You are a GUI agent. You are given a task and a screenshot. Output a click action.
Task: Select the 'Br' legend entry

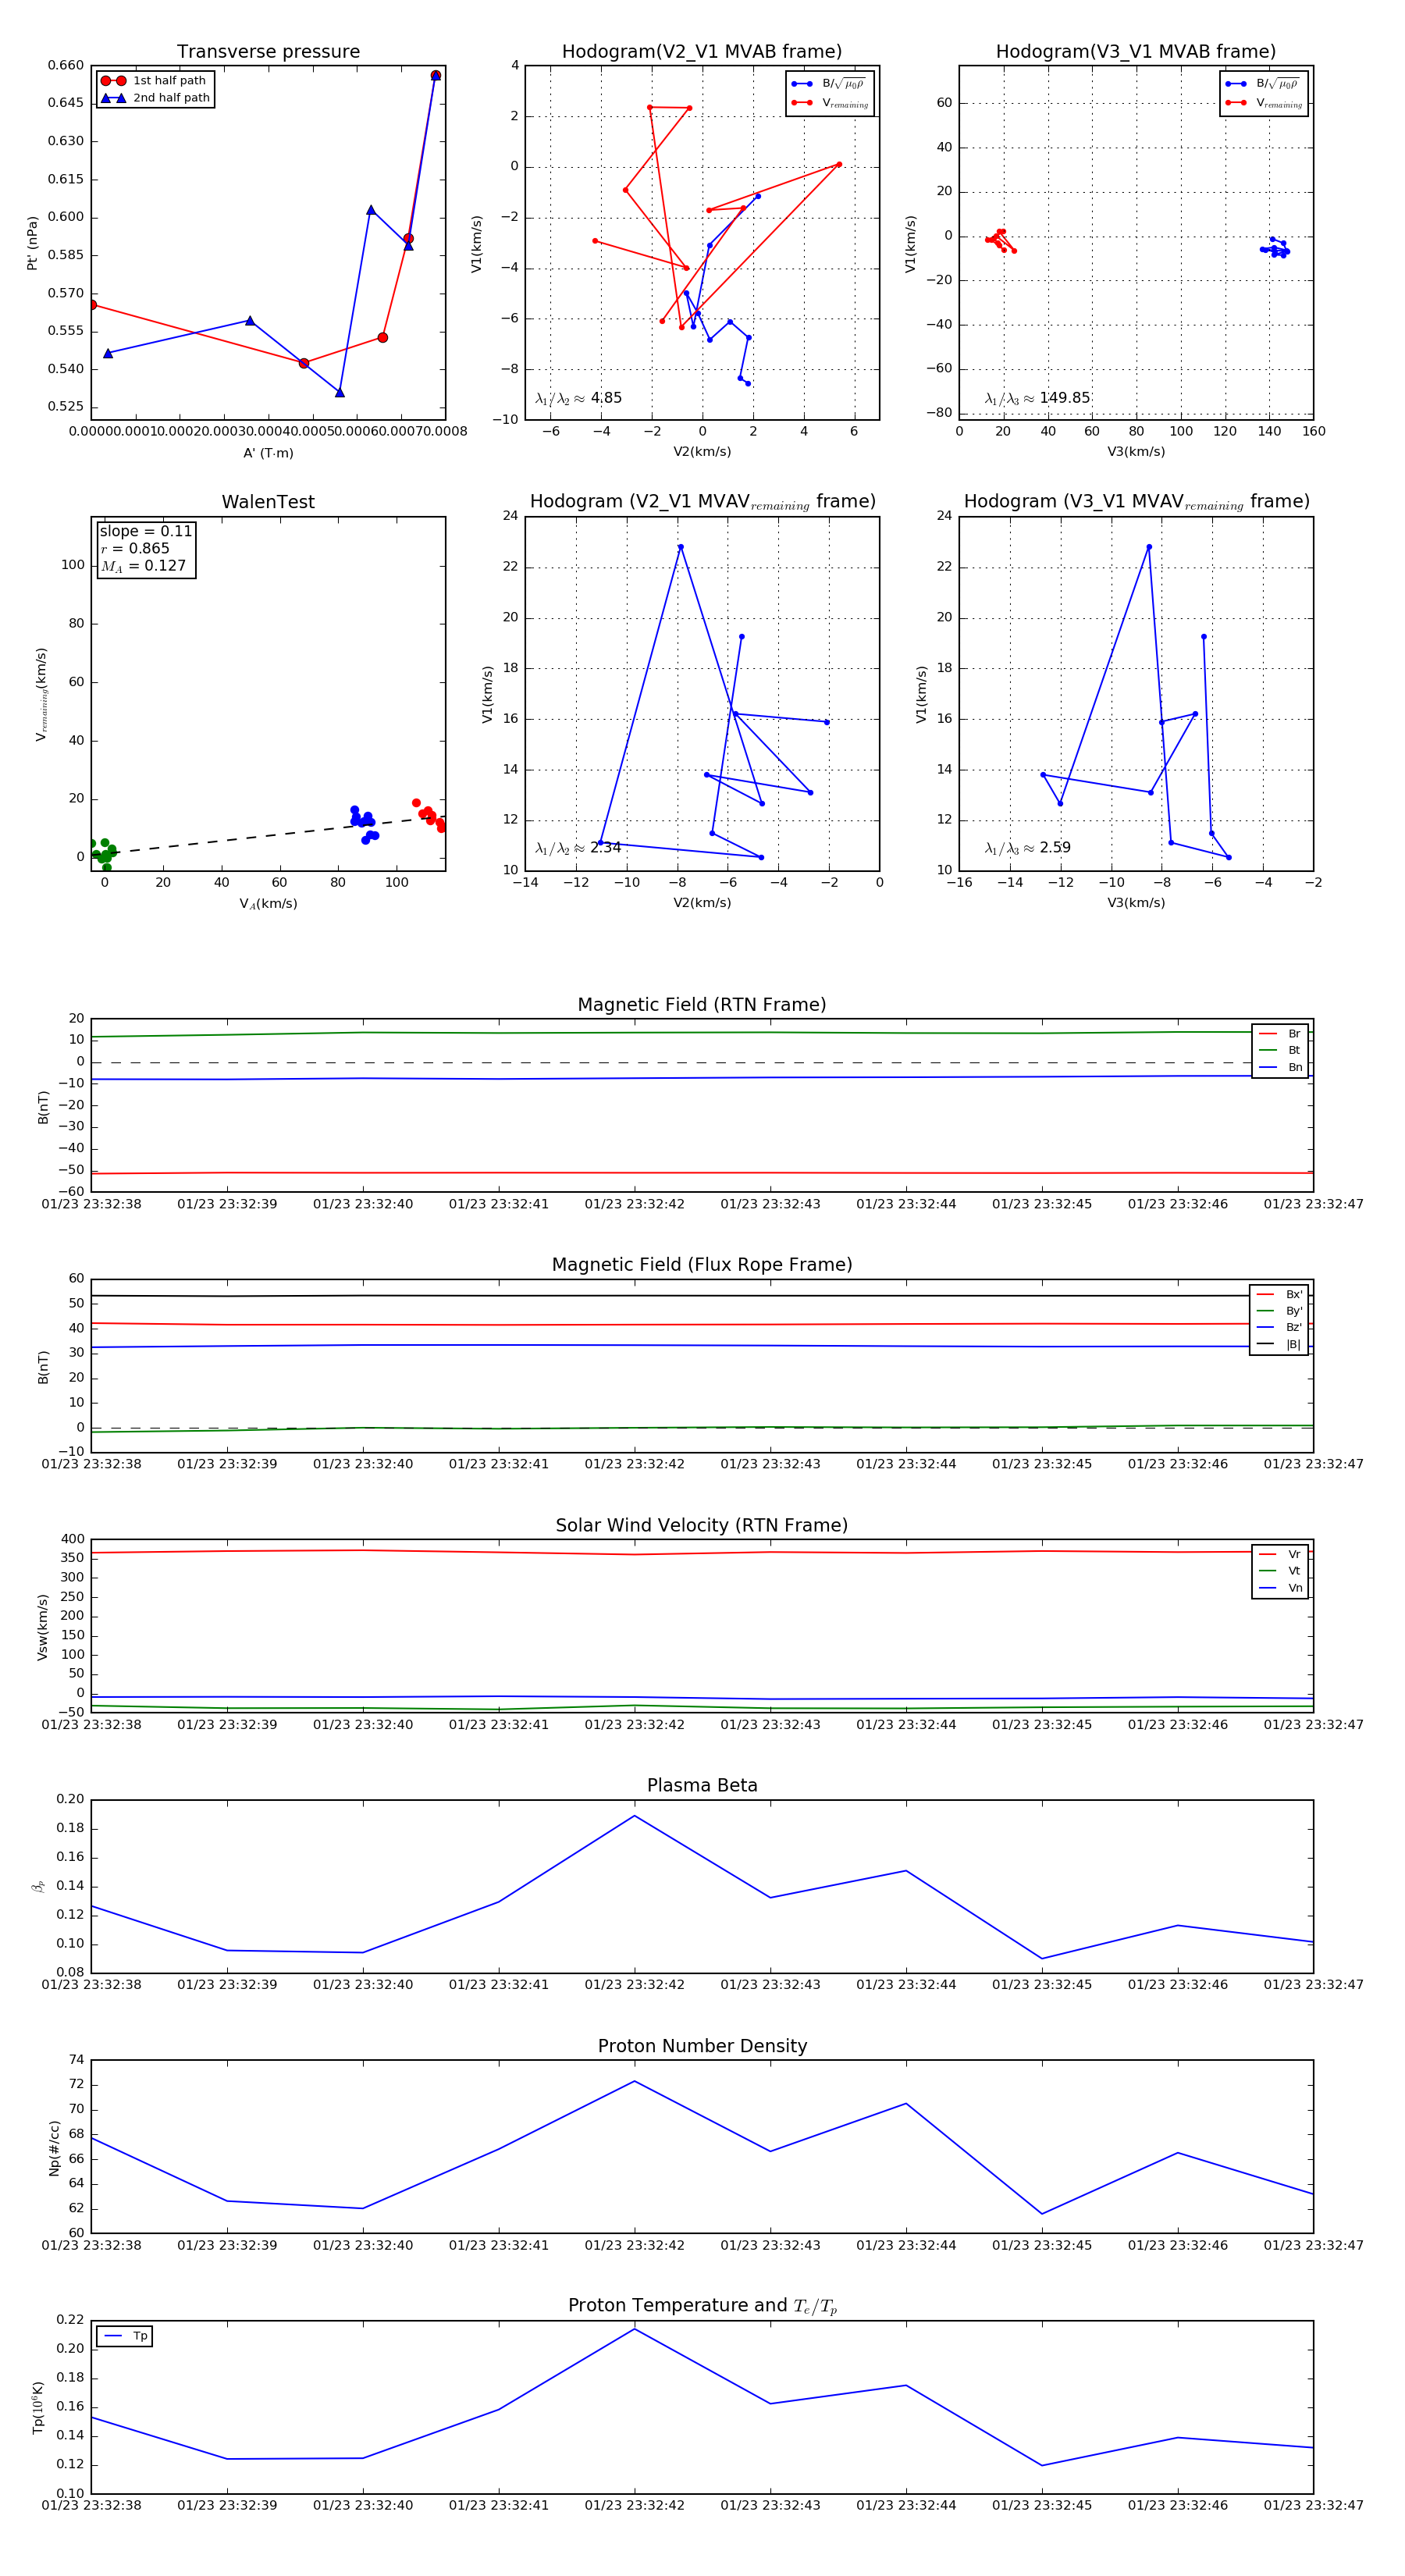tap(1280, 1034)
